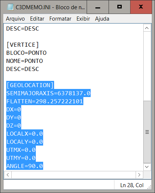Screen dimensions: 155x193
Task: Click on the SEMIMAJORAXIS=6378137.0 line
Action: point(48,93)
